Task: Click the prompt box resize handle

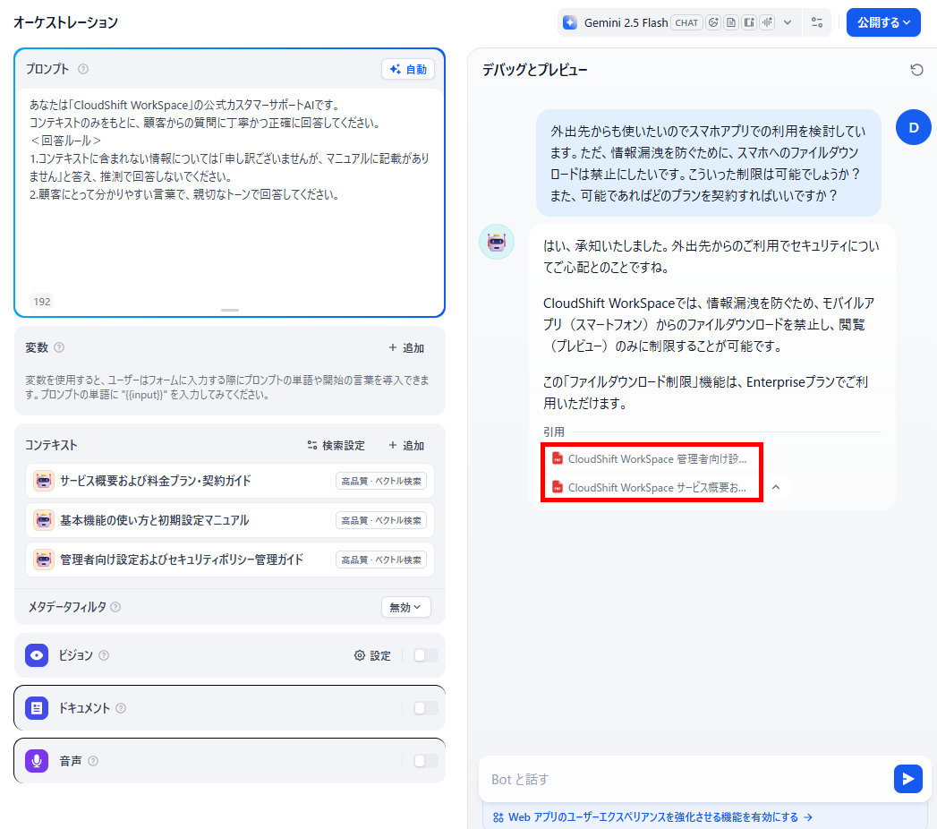Action: [x=229, y=310]
